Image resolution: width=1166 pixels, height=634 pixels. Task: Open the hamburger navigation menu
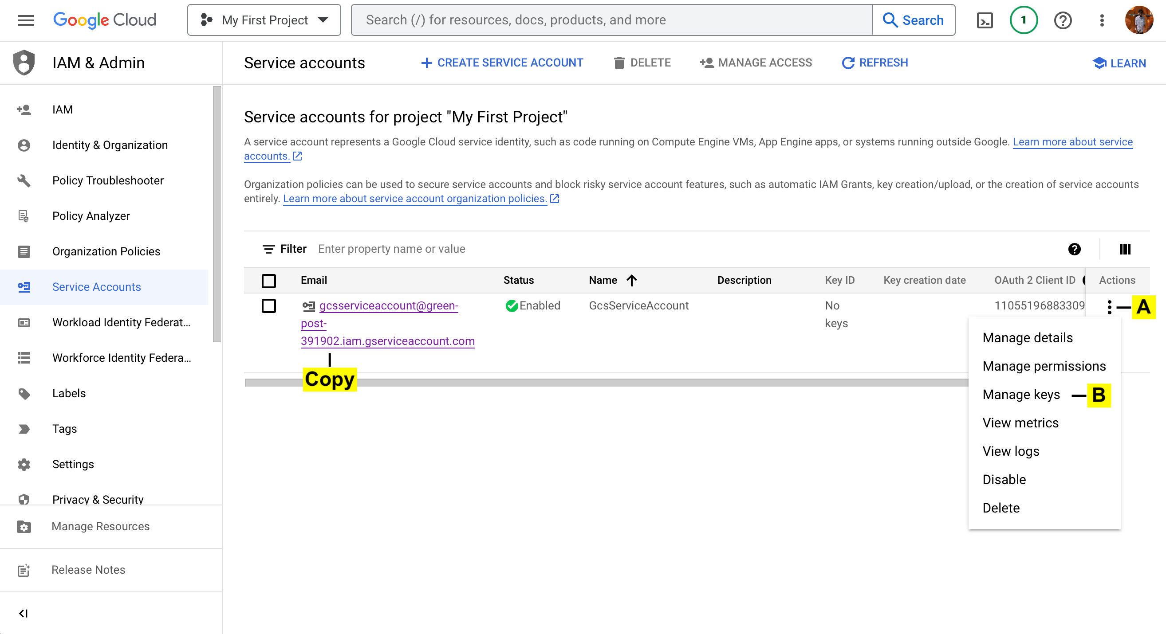pyautogui.click(x=25, y=20)
